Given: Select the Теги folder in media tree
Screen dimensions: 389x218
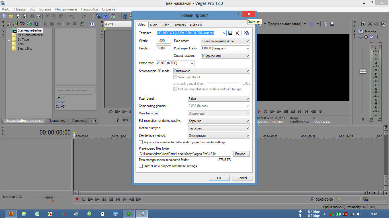Looking at the screenshot, I should click(x=21, y=44).
